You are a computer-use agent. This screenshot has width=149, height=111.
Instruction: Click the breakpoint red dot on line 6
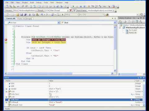point(6,40)
